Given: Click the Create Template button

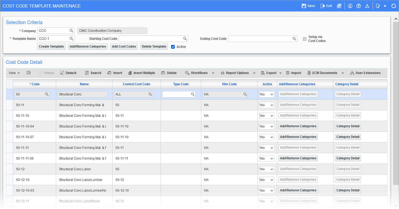Looking at the screenshot, I should click(x=51, y=47).
